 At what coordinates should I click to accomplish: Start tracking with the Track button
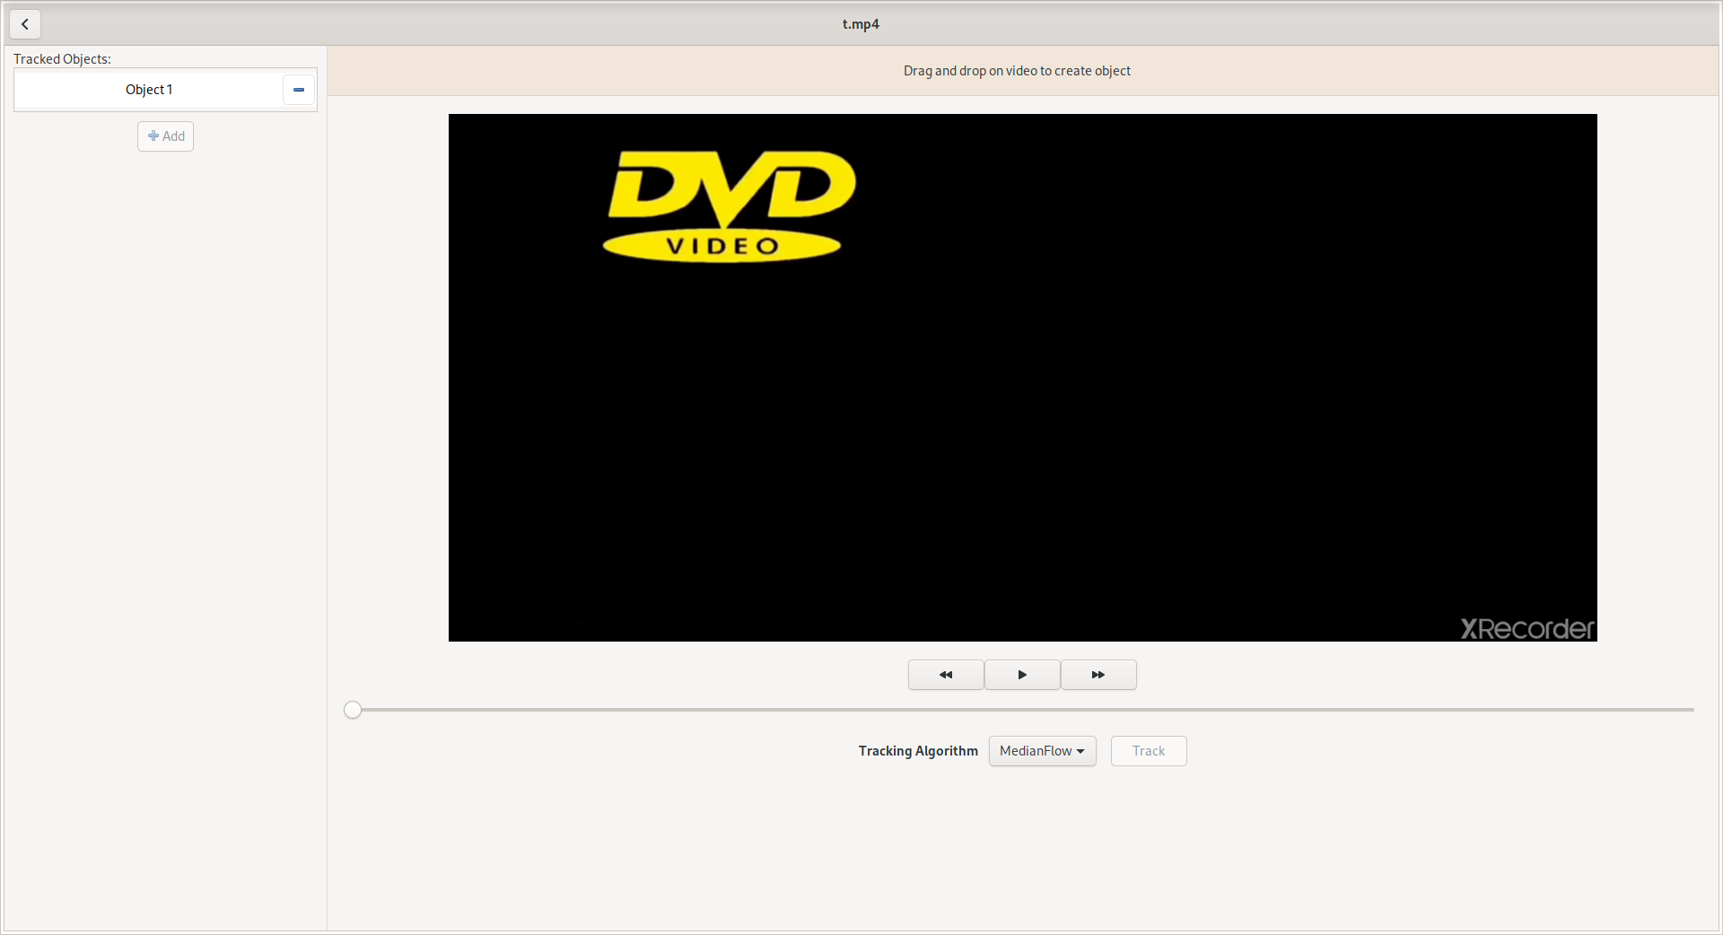click(x=1149, y=751)
